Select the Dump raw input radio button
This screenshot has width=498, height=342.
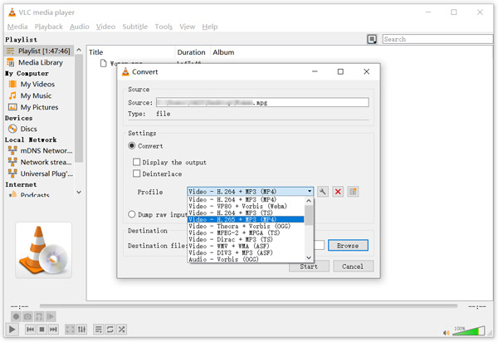[132, 214]
